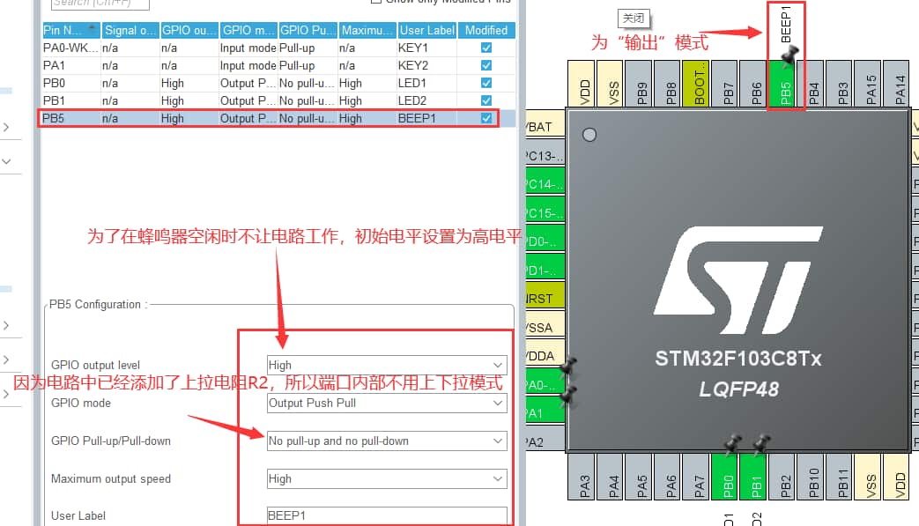Toggle Modified checkbox for PA0-WKUP row
The width and height of the screenshot is (919, 526).
[486, 48]
